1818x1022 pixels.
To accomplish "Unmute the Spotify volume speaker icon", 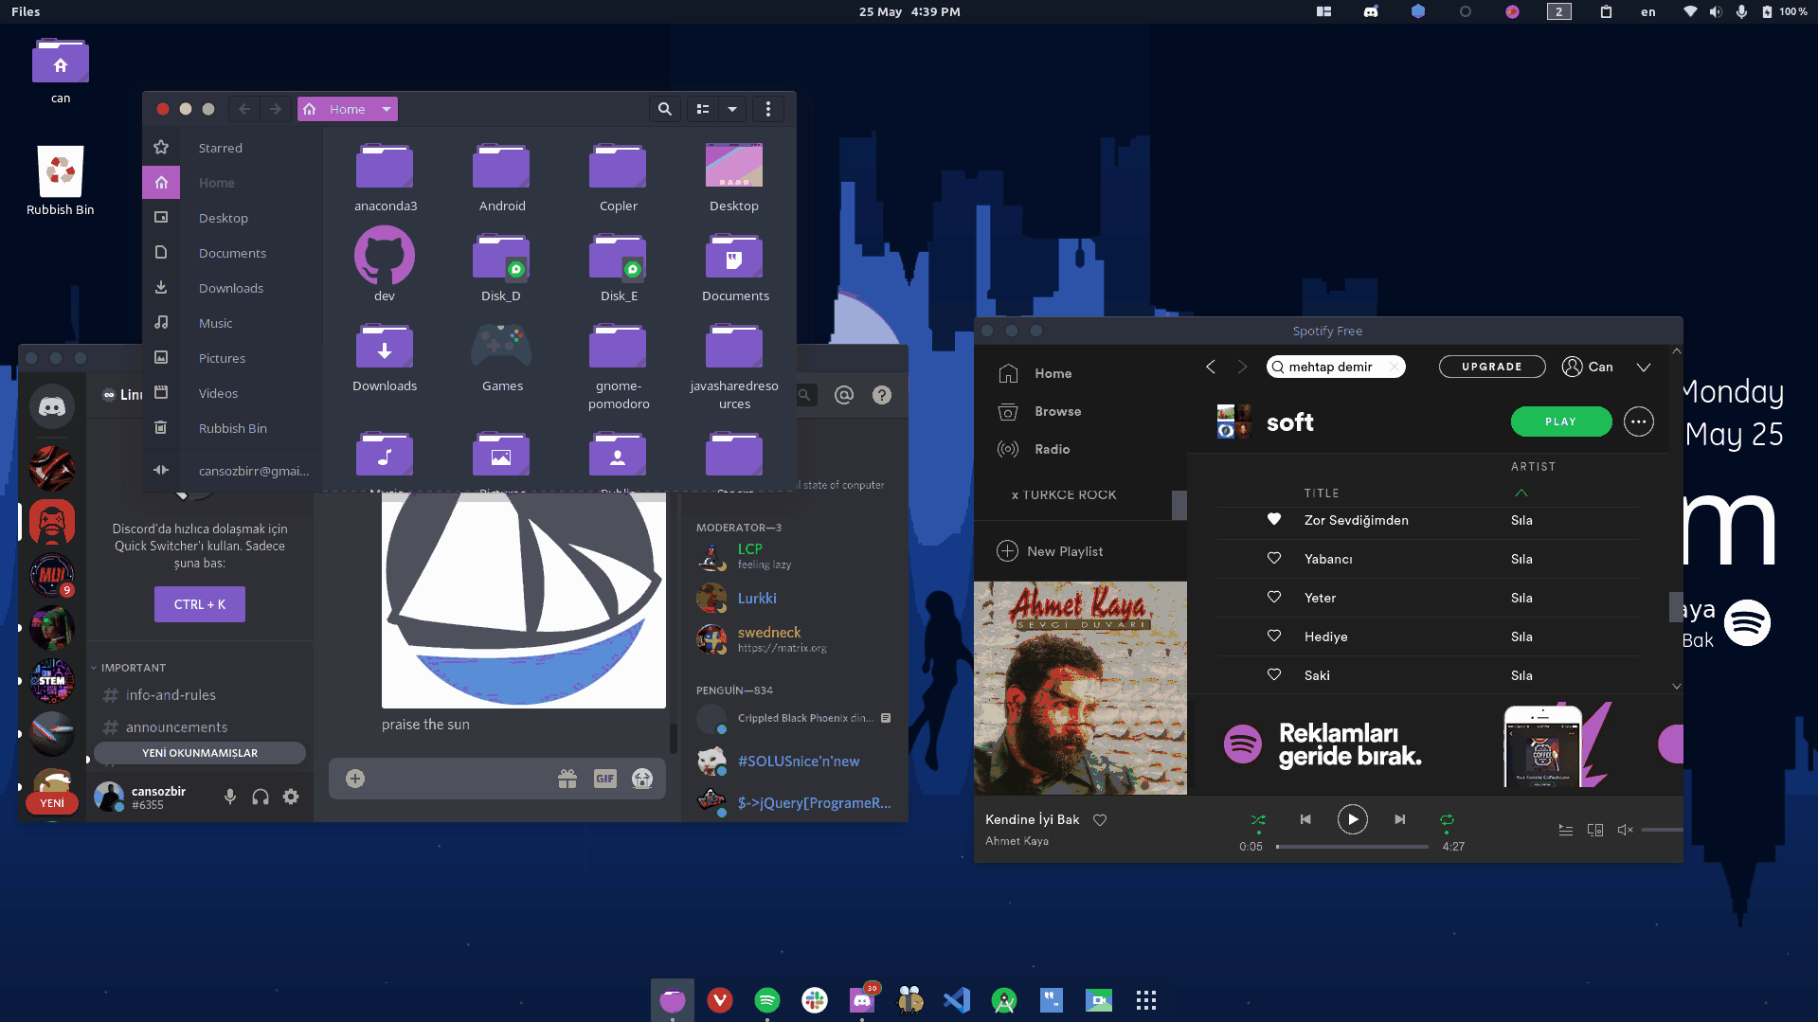I will 1626,829.
